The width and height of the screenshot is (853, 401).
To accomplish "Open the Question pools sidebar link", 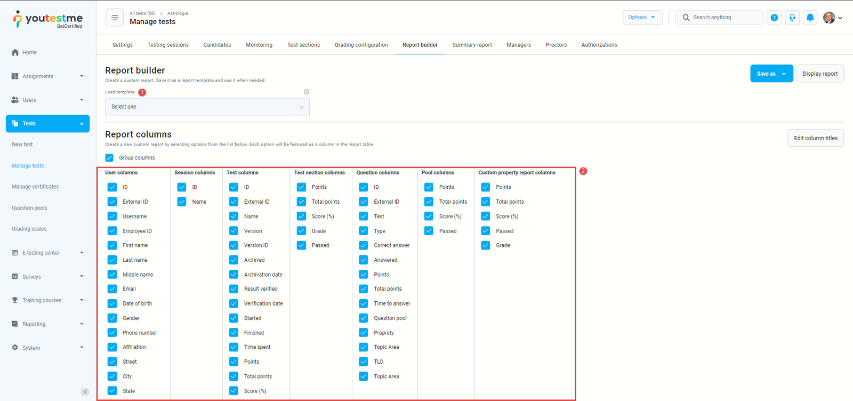I will tap(29, 208).
